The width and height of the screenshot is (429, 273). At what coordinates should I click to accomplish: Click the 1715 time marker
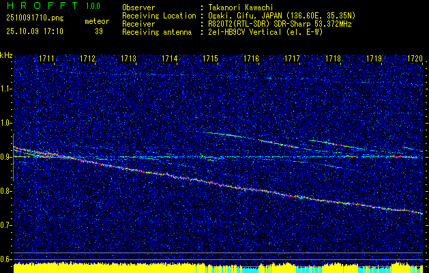pyautogui.click(x=211, y=58)
